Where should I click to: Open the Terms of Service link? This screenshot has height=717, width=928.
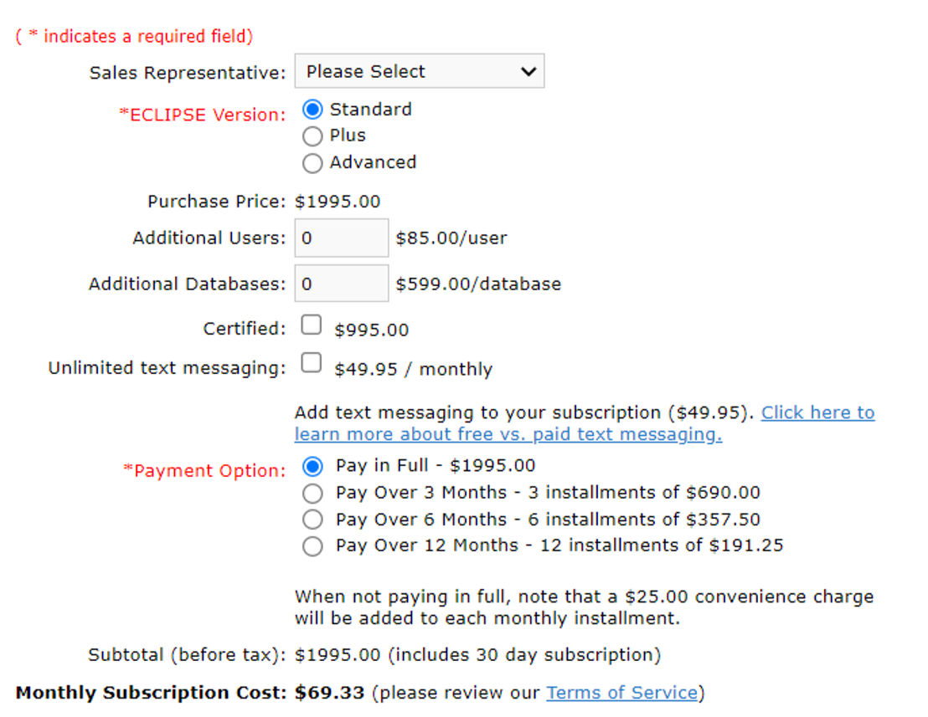(x=622, y=692)
